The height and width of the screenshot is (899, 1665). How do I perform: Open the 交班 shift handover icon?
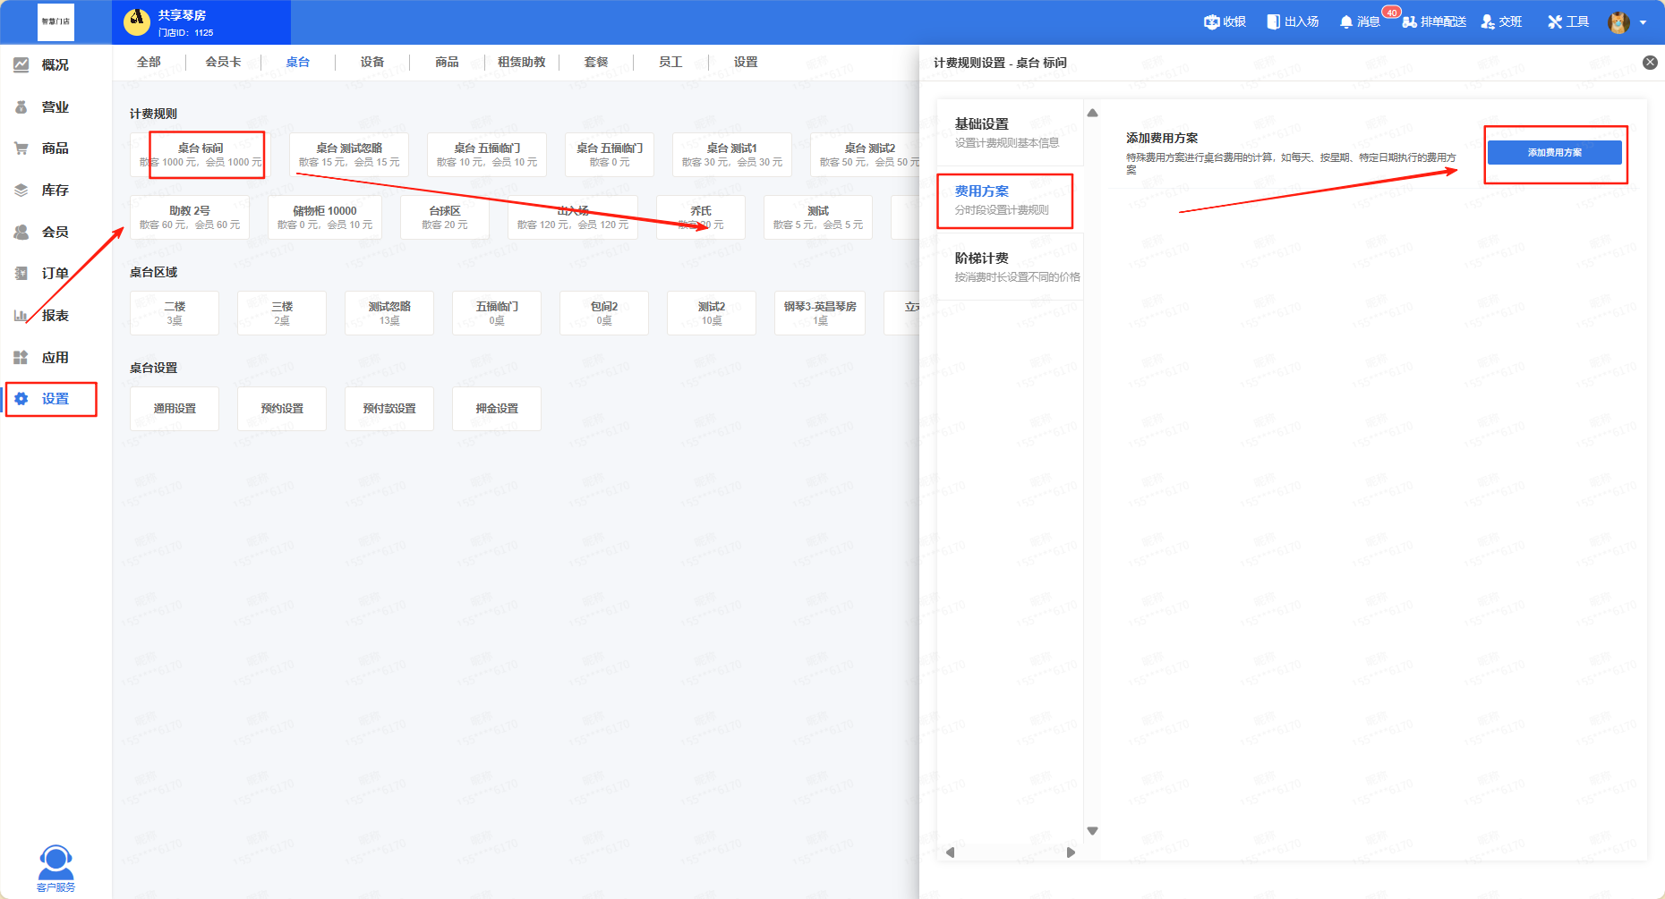click(x=1488, y=21)
